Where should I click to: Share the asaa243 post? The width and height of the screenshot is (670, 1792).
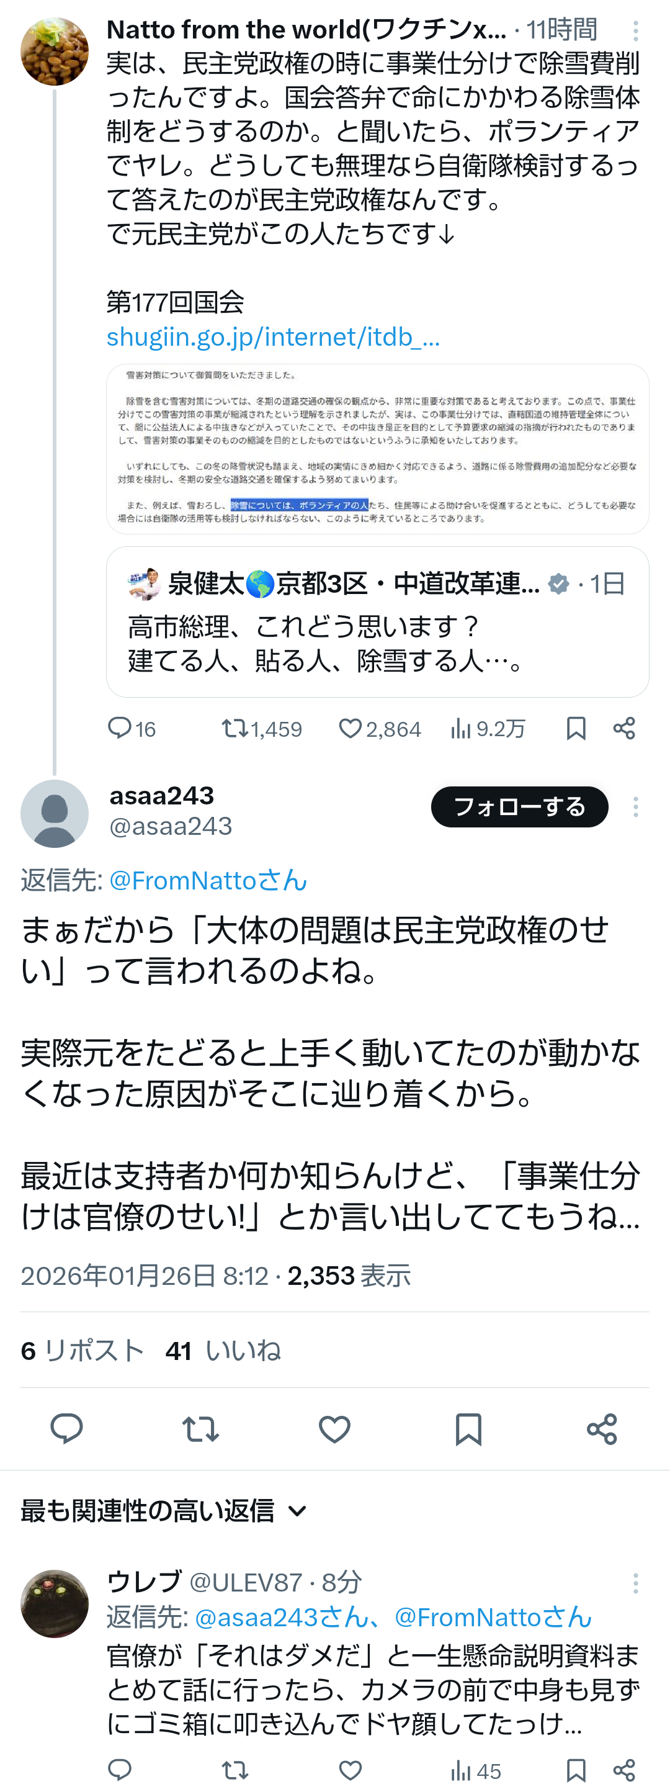click(x=602, y=1430)
